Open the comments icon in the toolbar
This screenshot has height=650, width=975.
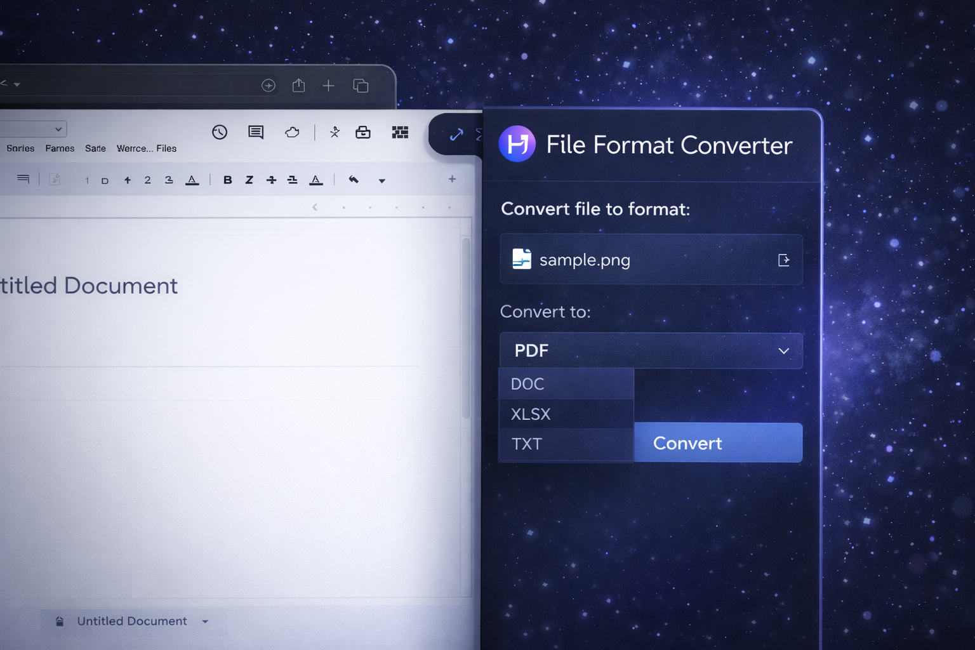(256, 132)
